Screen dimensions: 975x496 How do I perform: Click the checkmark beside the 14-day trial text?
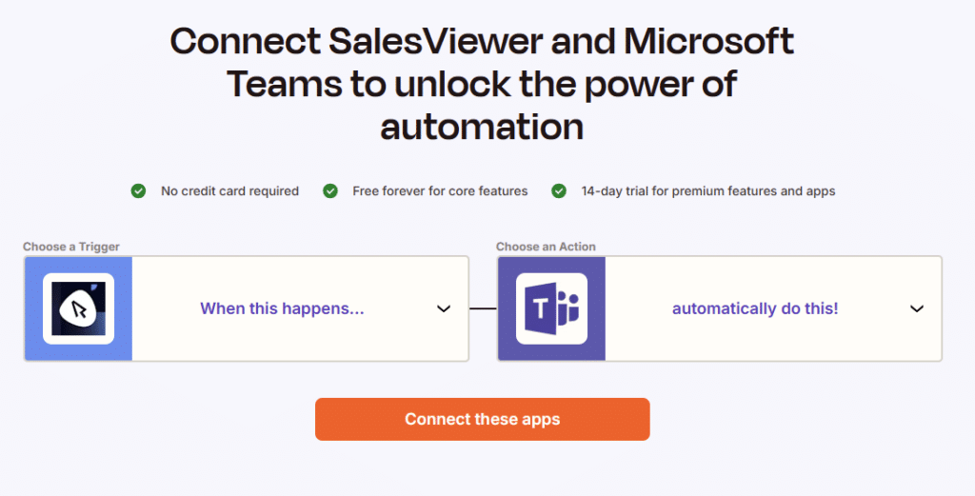[559, 190]
